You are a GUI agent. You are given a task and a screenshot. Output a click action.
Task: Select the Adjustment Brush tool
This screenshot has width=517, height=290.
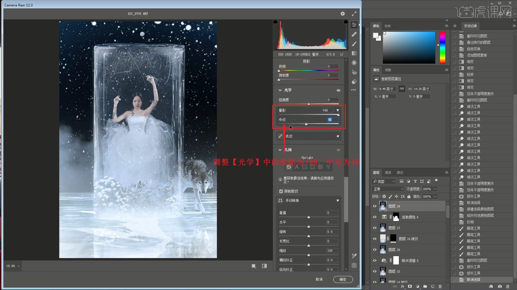354,44
